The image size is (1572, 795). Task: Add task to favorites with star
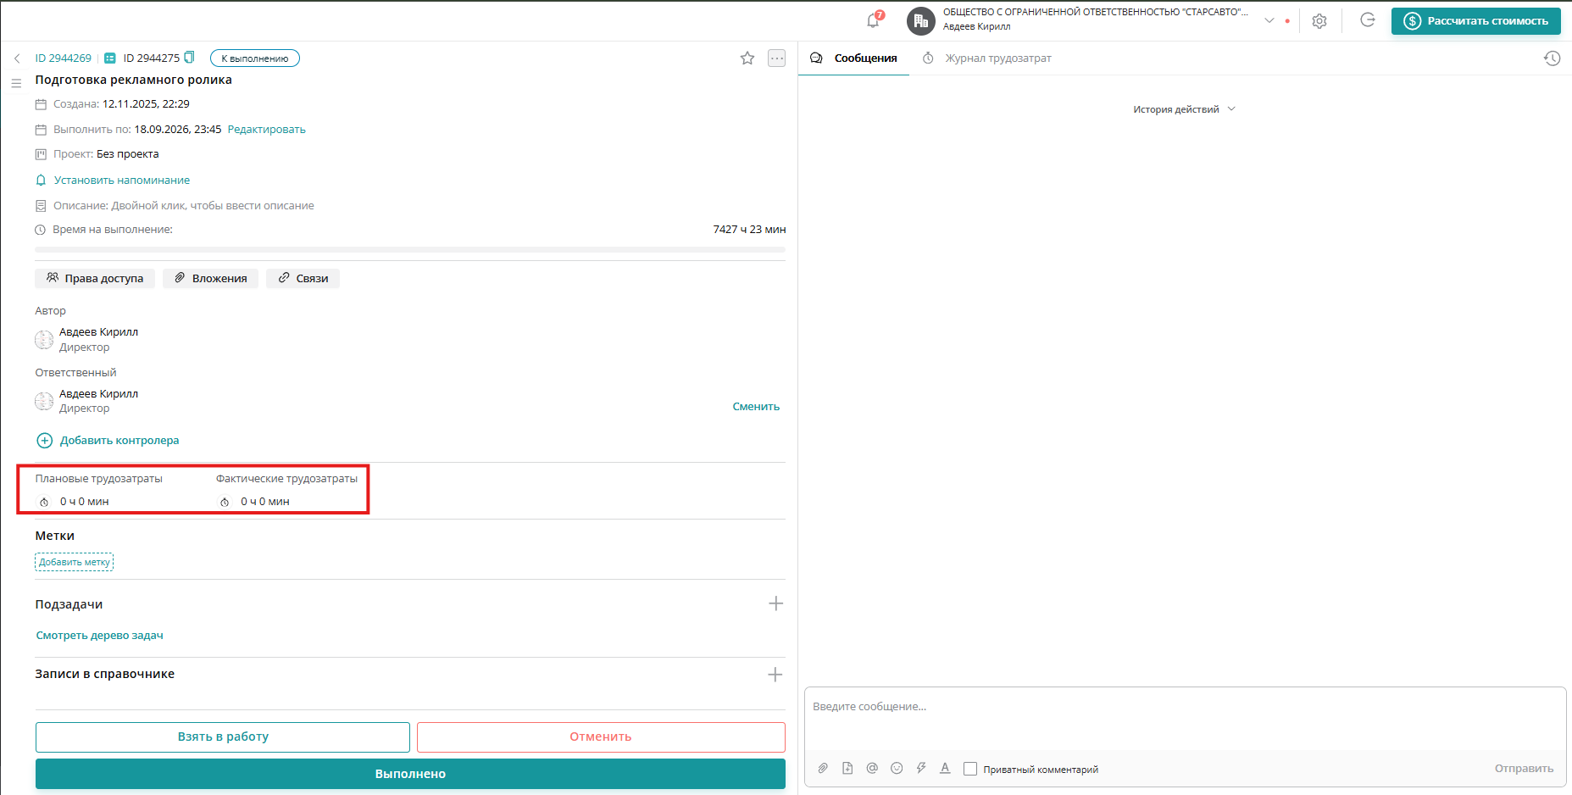click(x=747, y=58)
